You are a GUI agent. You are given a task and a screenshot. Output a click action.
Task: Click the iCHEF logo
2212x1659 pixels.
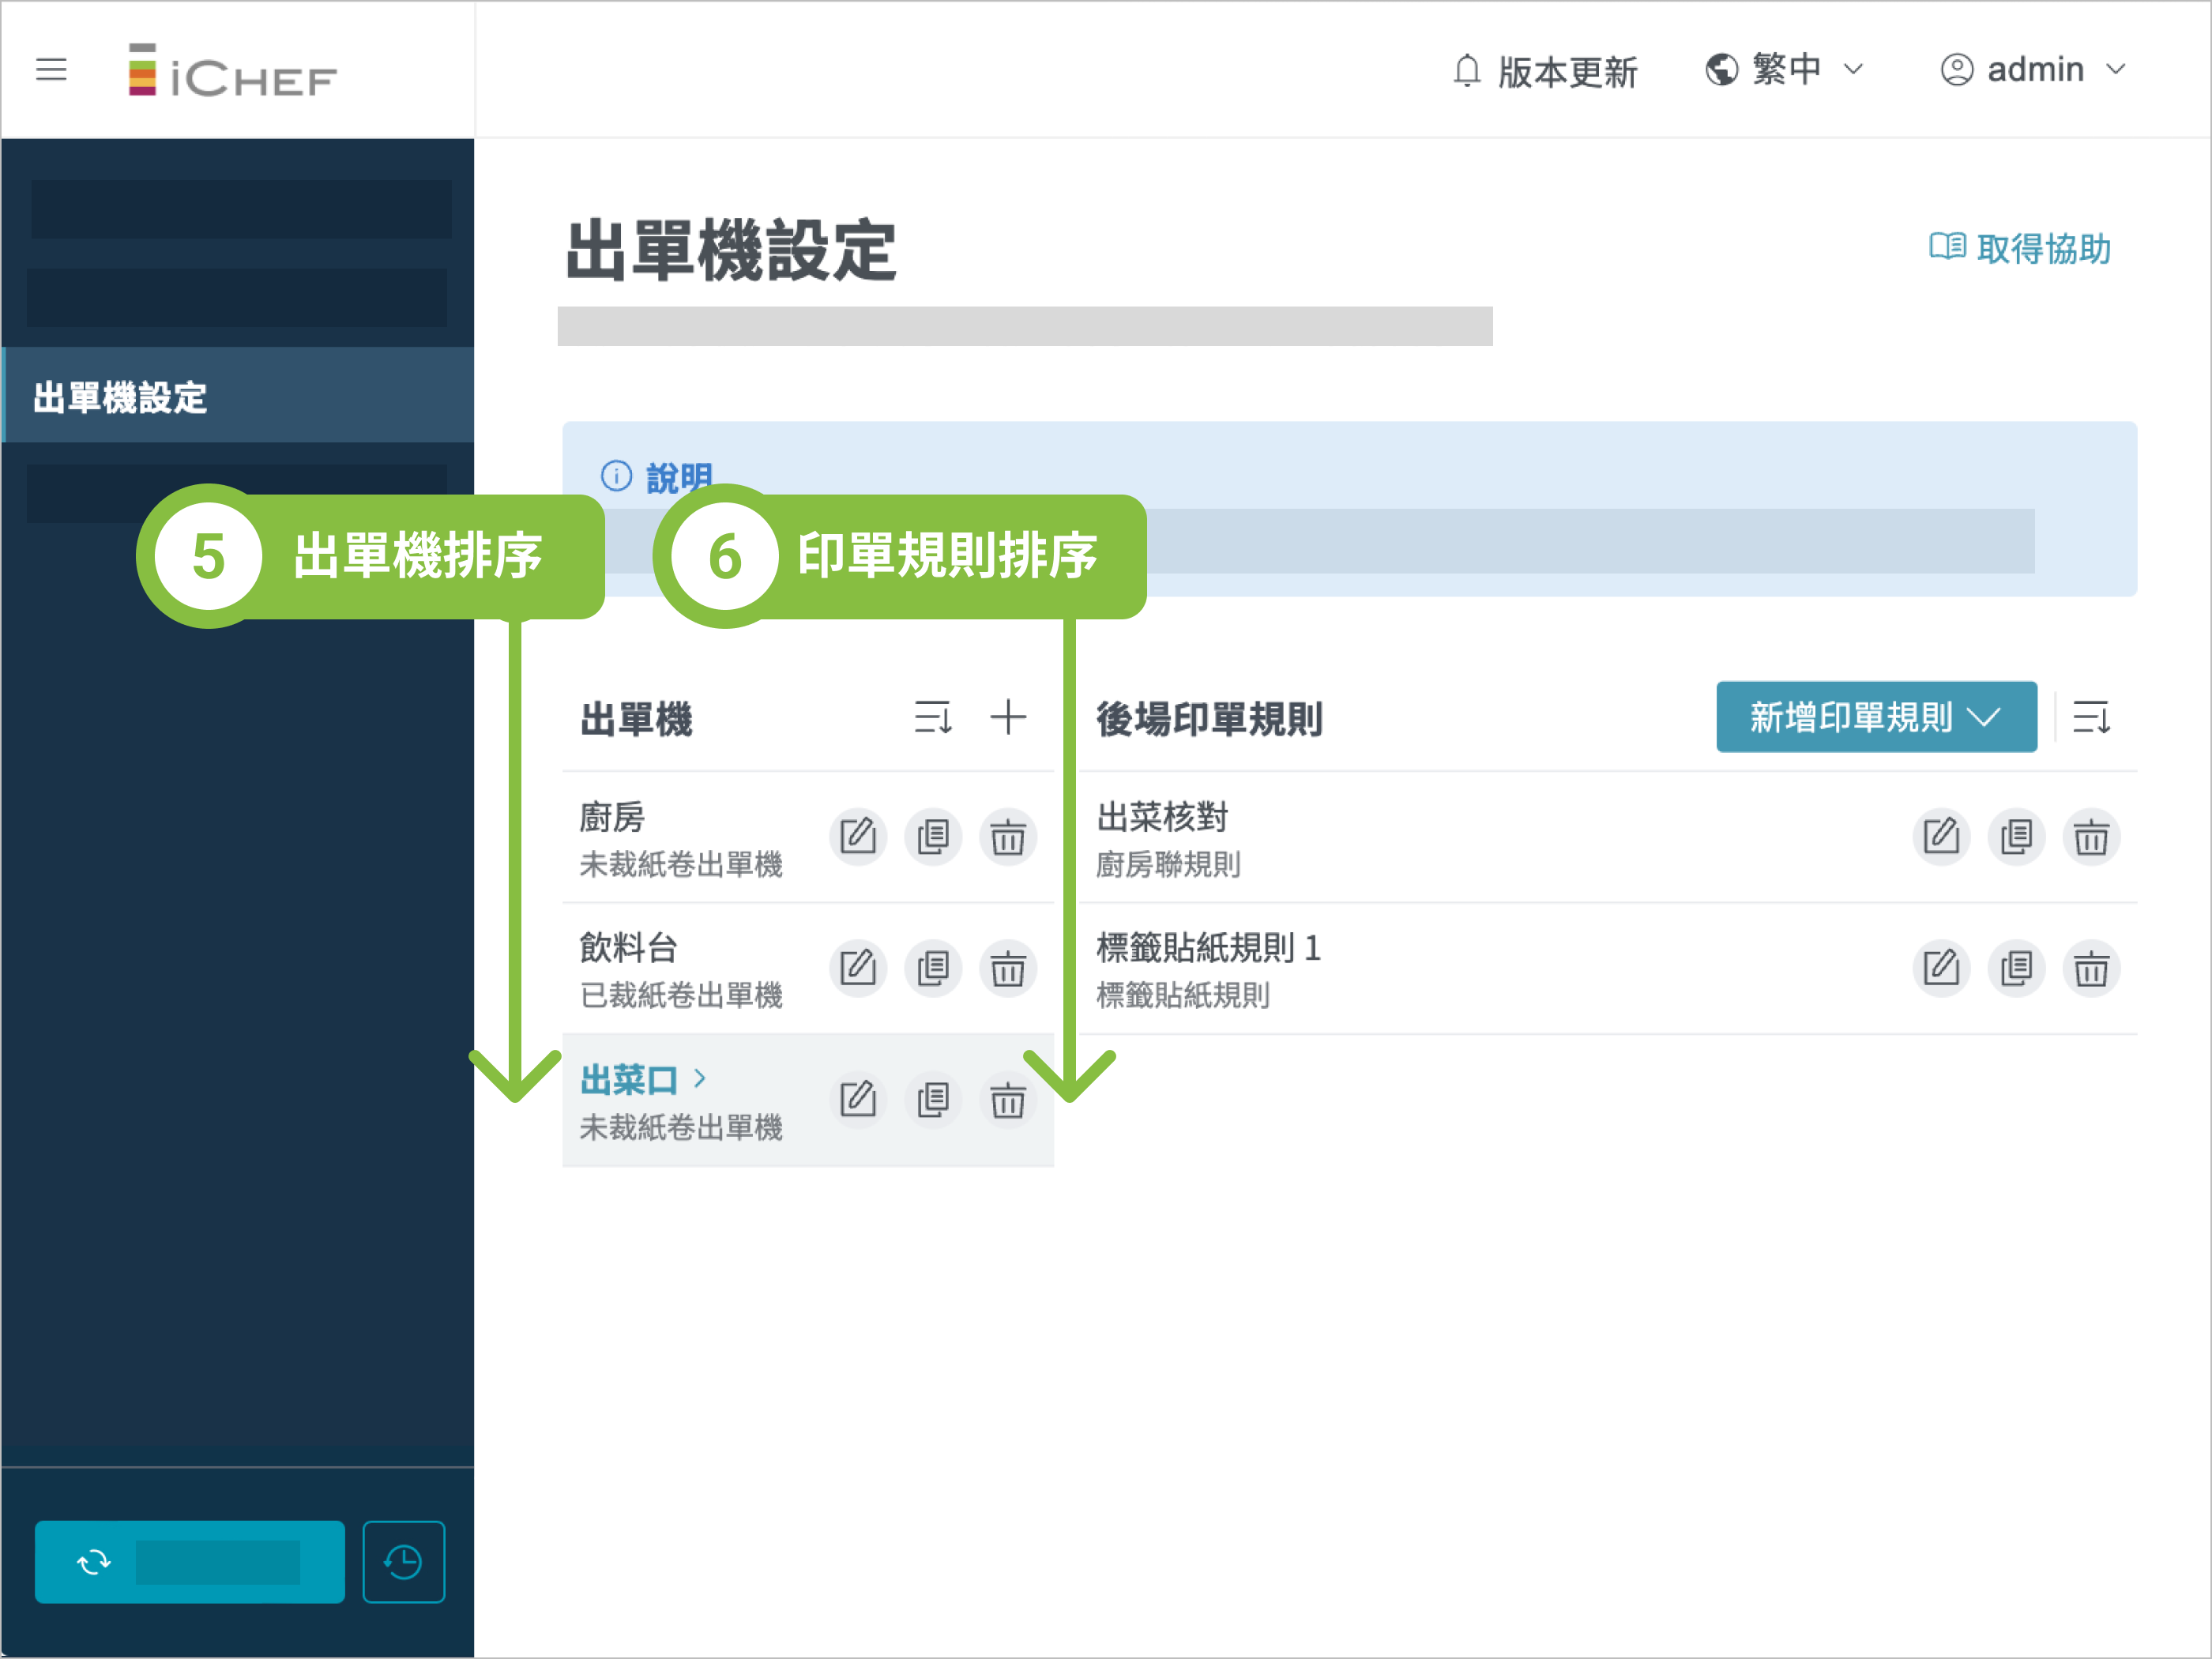tap(232, 70)
